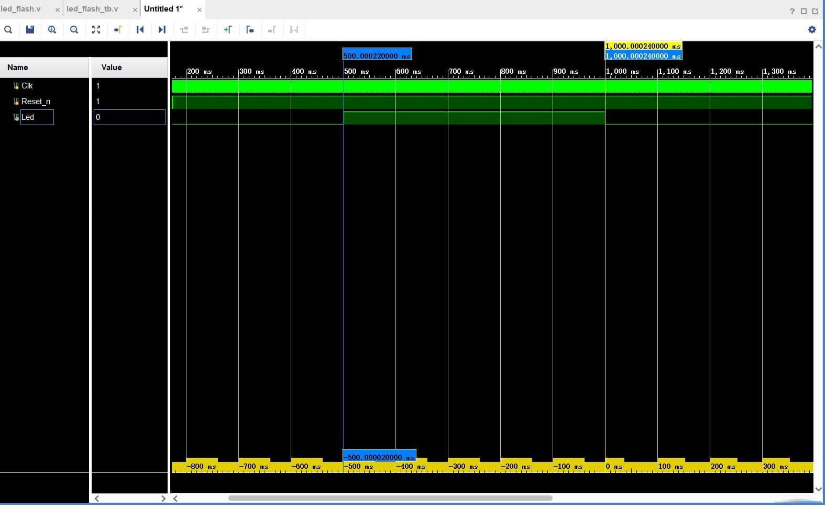This screenshot has height=507, width=826.
Task: Click the Swap Cursors icon
Action: pyautogui.click(x=294, y=30)
